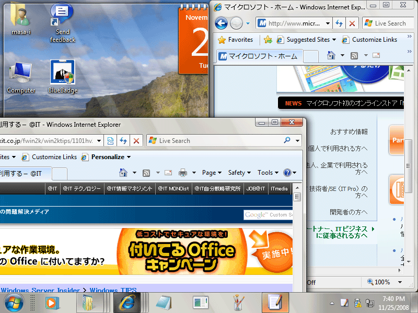
Task: Click the Feeds icon in the Microsoft home window
Action: point(354,56)
